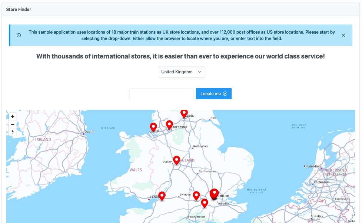The height and width of the screenshot is (223, 362).
Task: Open the United Kingdom country dropdown
Action: point(182,71)
